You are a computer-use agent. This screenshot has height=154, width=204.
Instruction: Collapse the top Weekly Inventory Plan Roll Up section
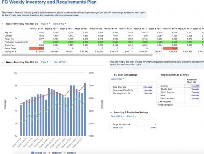(3, 24)
